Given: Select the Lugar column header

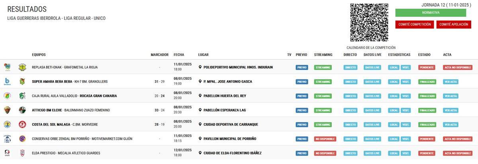Looking at the screenshot, I should point(203,55).
